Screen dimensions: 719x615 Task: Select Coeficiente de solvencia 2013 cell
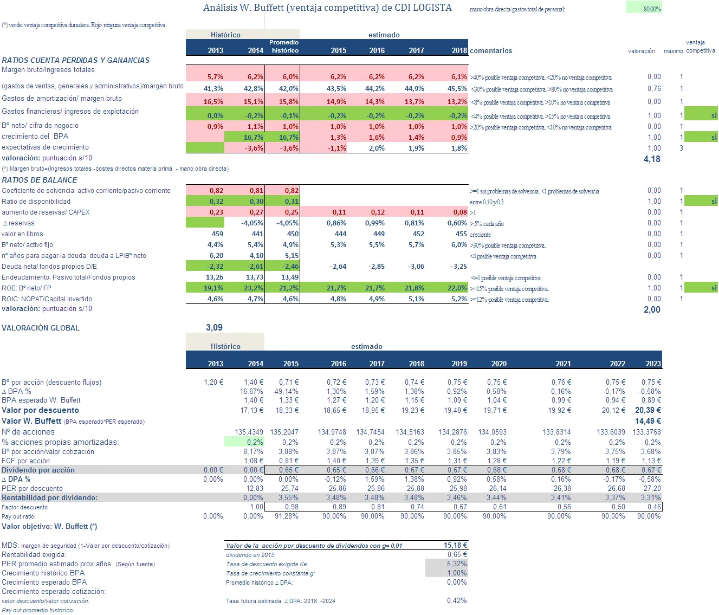(x=205, y=191)
